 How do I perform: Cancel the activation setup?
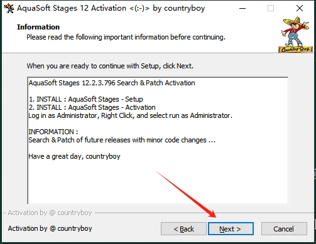(284, 229)
